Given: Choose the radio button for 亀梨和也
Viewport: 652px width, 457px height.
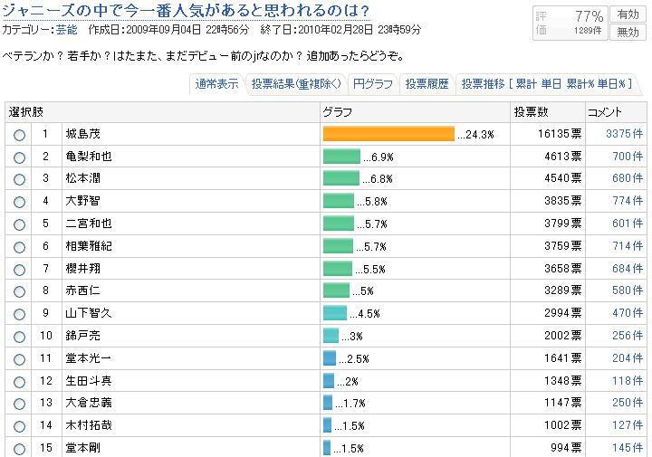Looking at the screenshot, I should [x=20, y=157].
